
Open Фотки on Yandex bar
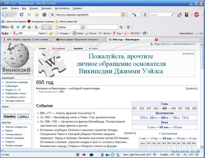(x=107, y=34)
